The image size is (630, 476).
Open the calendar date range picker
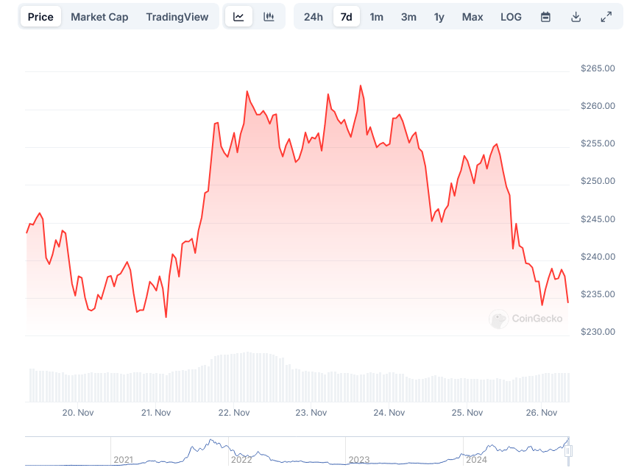[546, 17]
